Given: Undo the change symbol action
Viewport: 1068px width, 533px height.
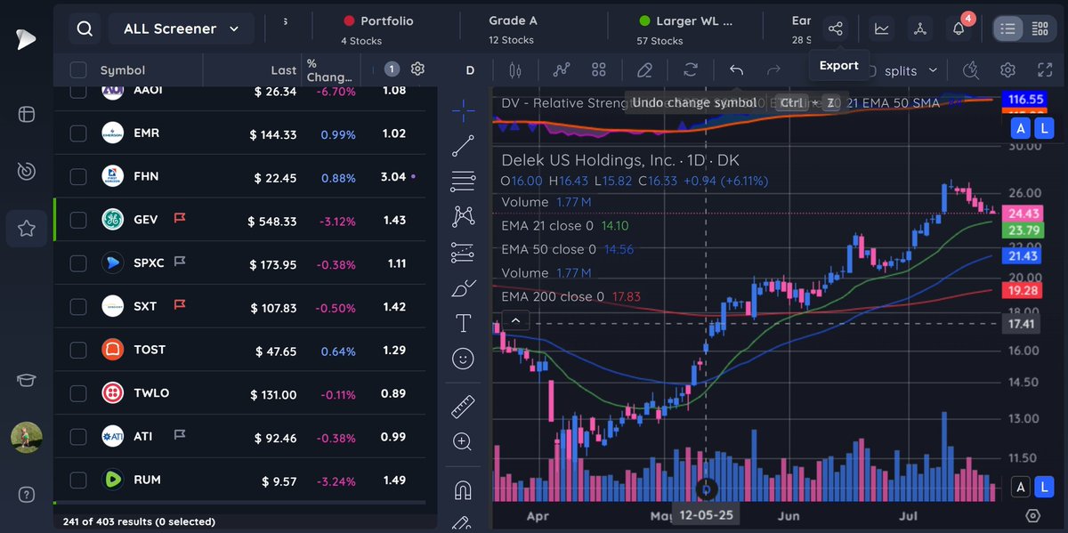Looking at the screenshot, I should (x=736, y=70).
